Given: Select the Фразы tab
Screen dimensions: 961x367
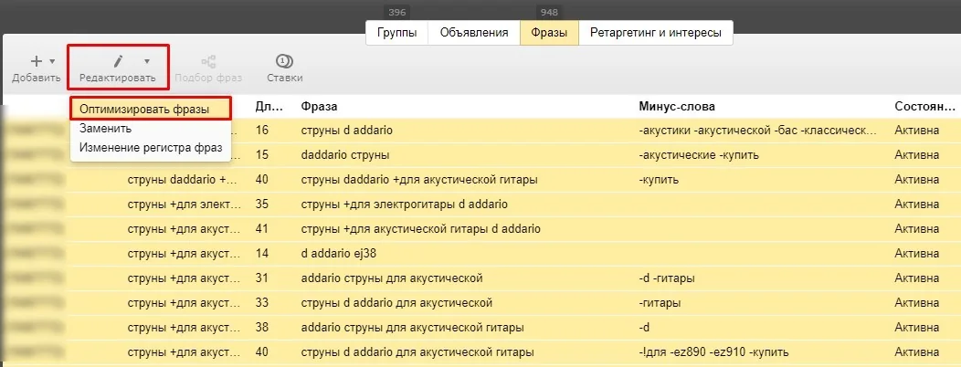Looking at the screenshot, I should tap(549, 33).
